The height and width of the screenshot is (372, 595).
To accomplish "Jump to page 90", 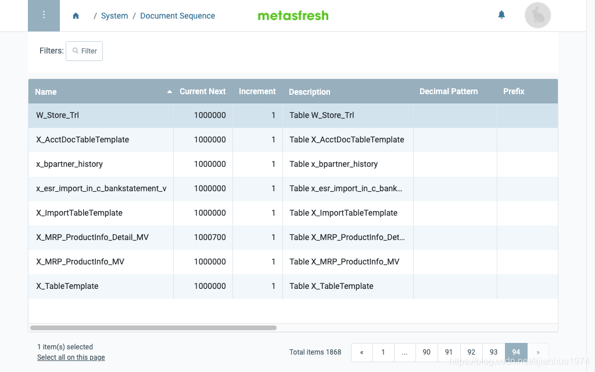I will click(x=426, y=352).
